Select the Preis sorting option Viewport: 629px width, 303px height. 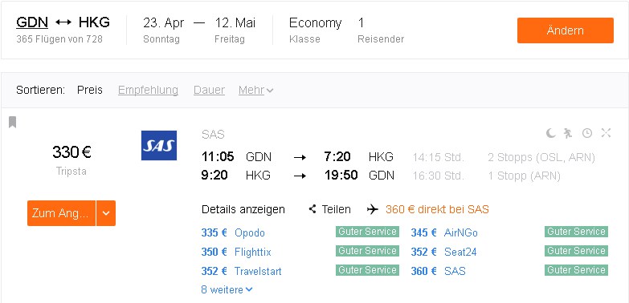pos(90,91)
